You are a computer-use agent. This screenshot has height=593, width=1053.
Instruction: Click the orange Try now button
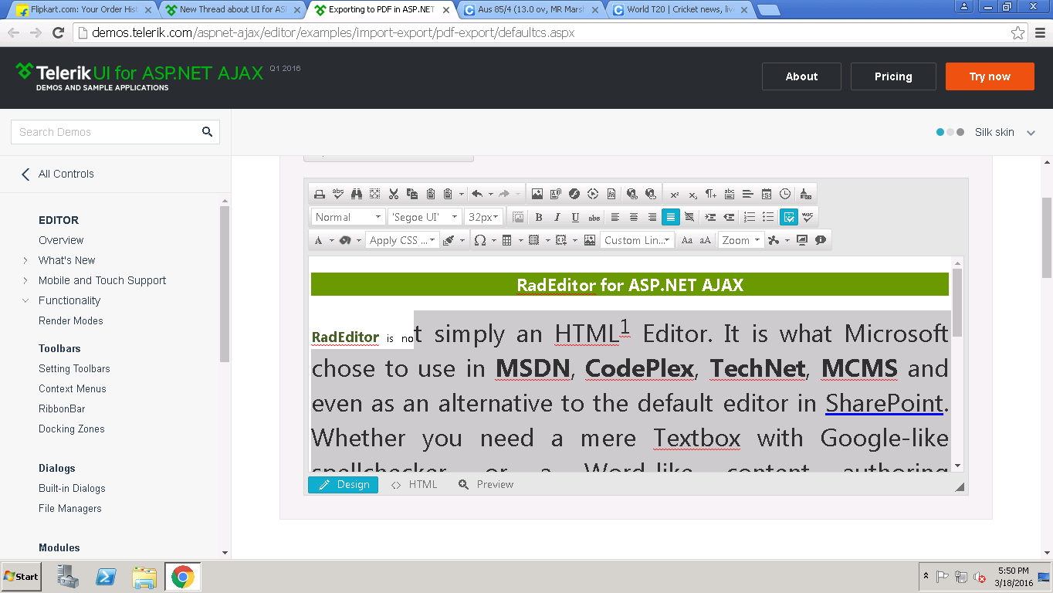[x=990, y=76]
